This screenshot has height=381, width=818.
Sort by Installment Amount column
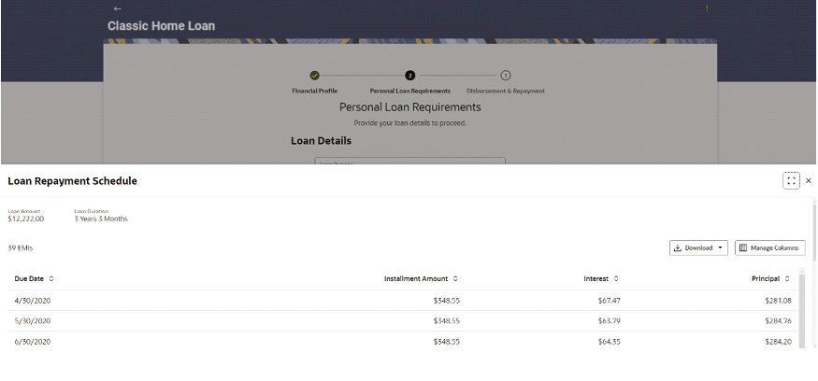click(x=455, y=279)
